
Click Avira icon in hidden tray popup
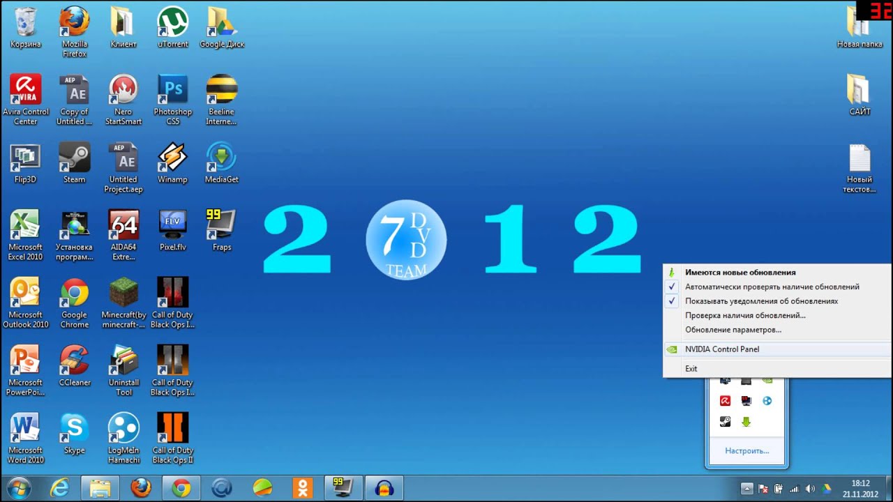726,401
